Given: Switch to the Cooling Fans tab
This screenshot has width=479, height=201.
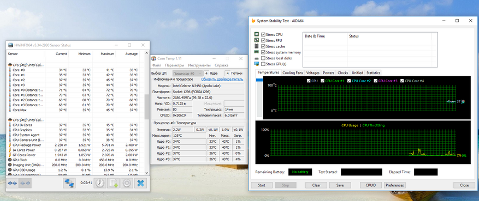Looking at the screenshot, I should (x=293, y=73).
